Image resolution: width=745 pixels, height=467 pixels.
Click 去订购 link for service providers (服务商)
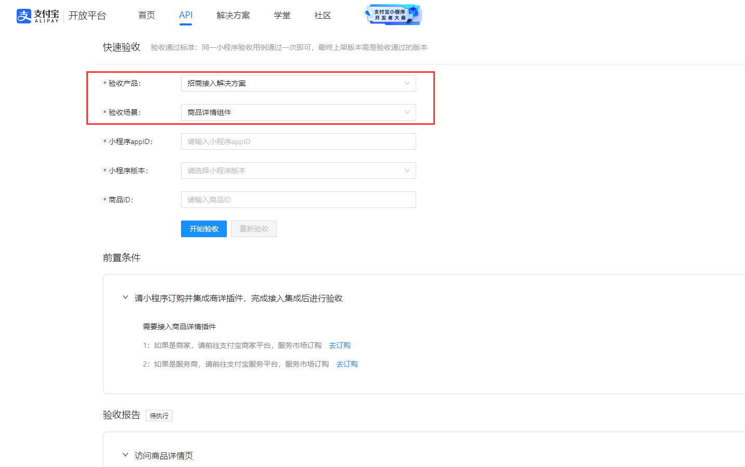click(x=347, y=364)
